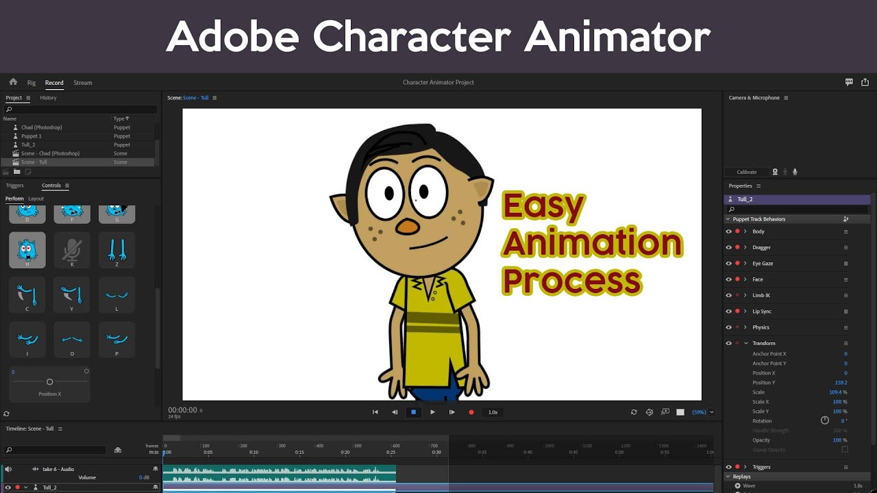
Task: Click the Play button
Action: point(432,412)
